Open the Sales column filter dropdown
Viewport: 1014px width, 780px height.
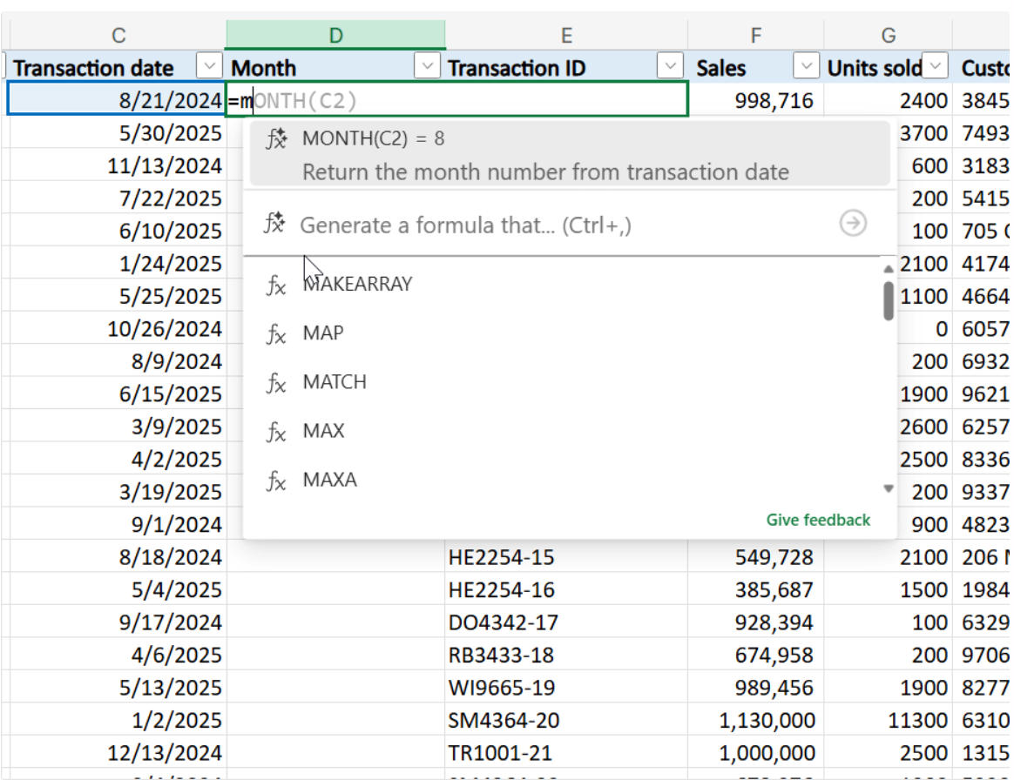pos(806,66)
